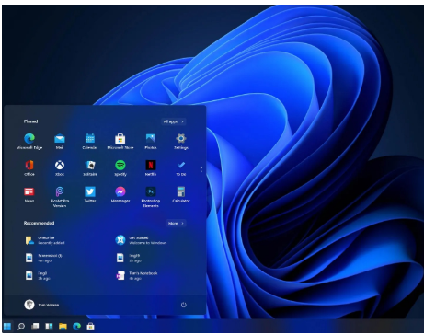The height and width of the screenshot is (335, 424).
Task: Open the Settings gear app
Action: (x=181, y=141)
